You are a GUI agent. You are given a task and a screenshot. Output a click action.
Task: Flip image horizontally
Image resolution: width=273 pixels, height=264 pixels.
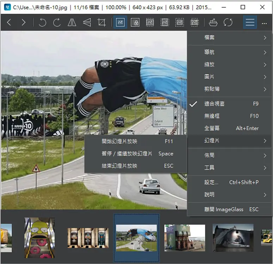72,22
